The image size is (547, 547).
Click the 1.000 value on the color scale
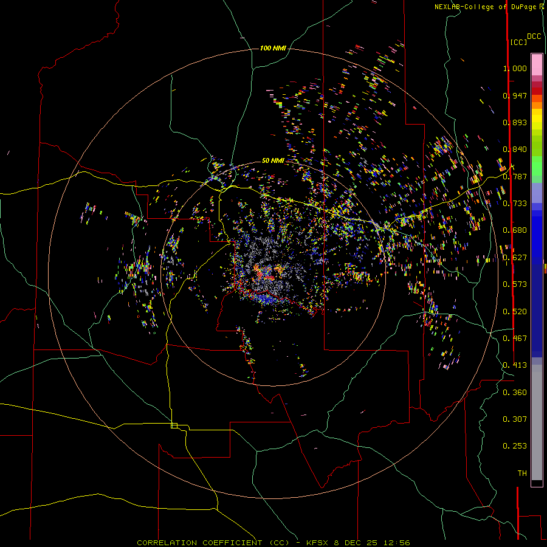515,68
